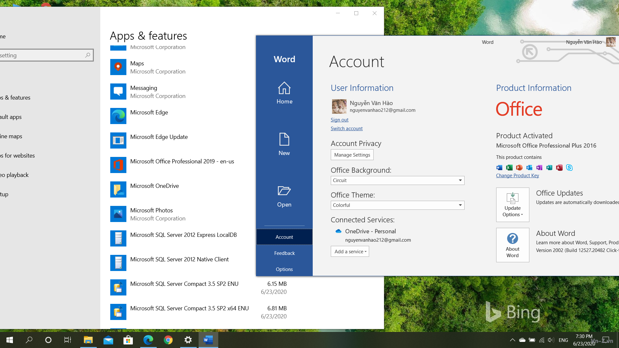Maximize the Settings window
The image size is (619, 348).
tap(356, 13)
